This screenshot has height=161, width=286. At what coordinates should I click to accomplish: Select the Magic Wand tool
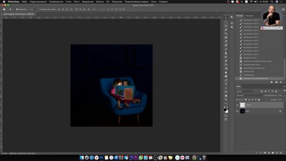tap(226, 30)
